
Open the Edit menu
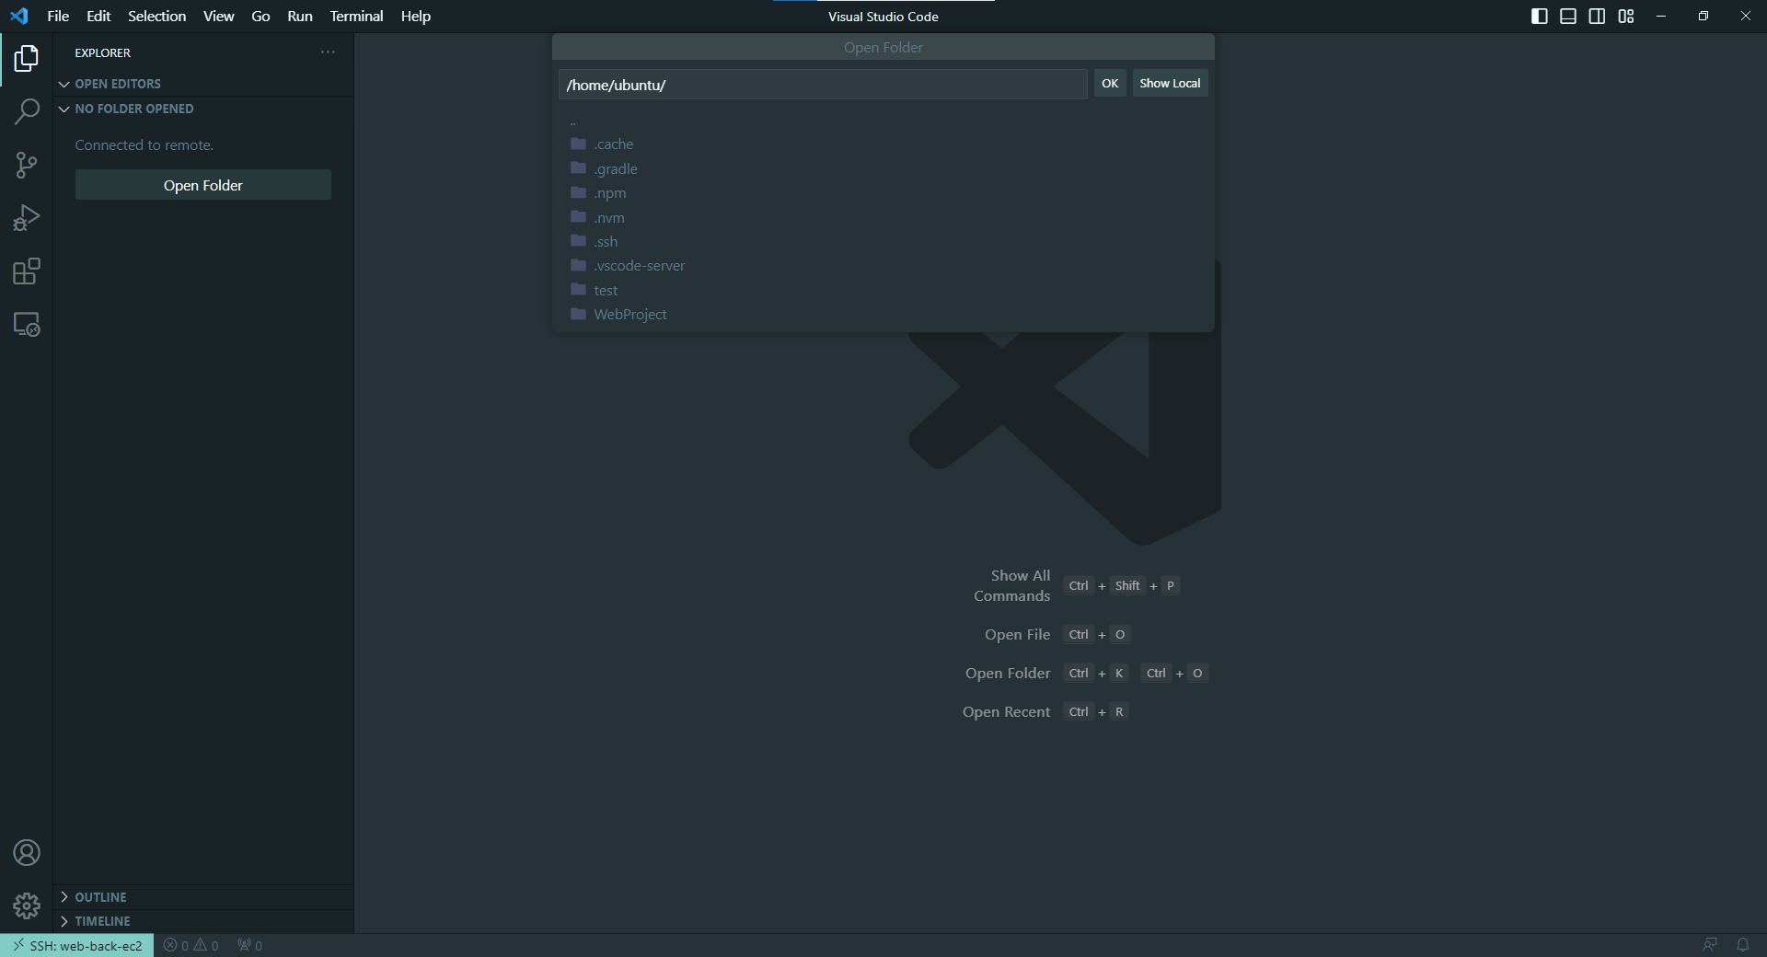click(98, 16)
